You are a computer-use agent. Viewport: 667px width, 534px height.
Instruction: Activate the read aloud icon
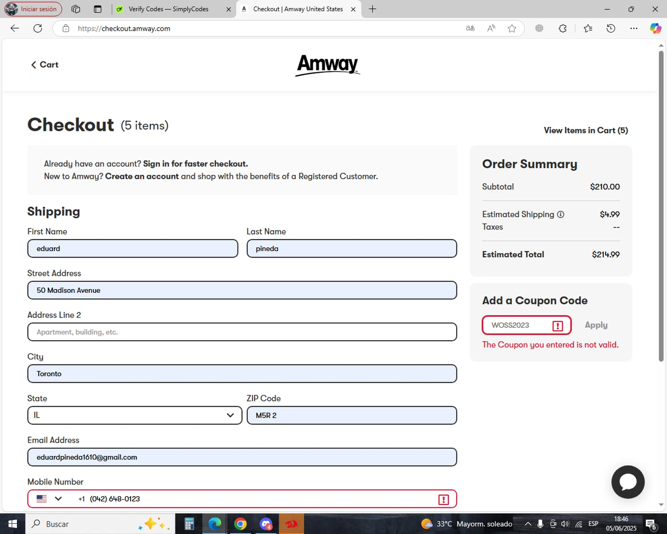click(491, 28)
